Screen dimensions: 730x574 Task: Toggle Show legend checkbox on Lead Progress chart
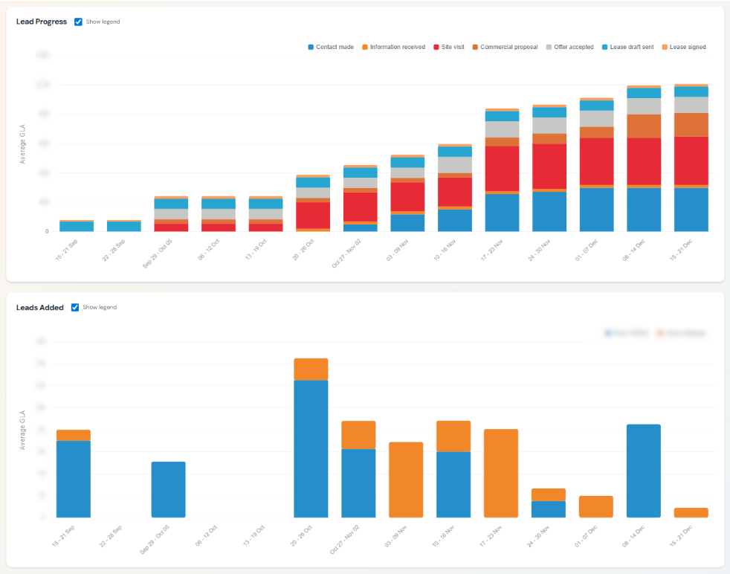tap(78, 22)
